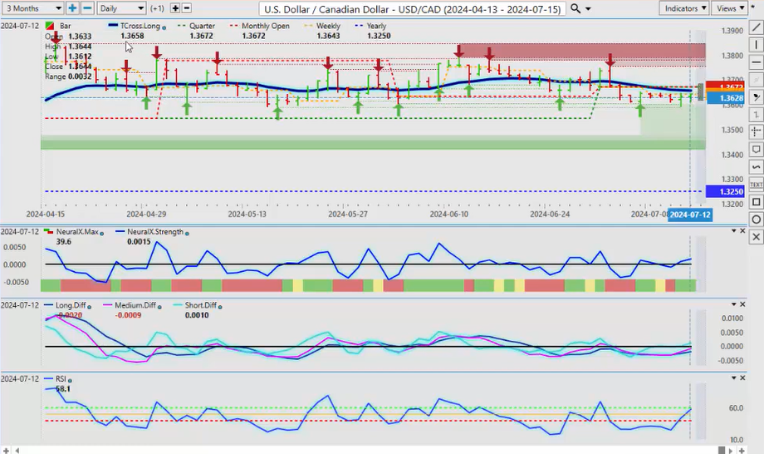Click the Long.Diff legend label
Screen dimensions: 764x454
pyautogui.click(x=71, y=305)
